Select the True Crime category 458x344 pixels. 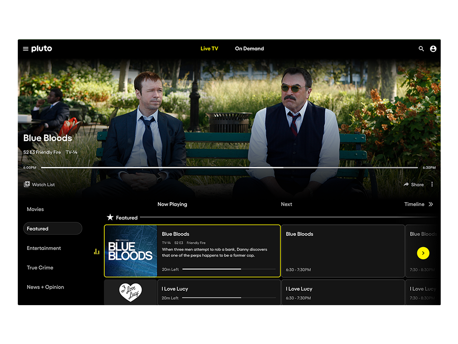pyautogui.click(x=40, y=268)
